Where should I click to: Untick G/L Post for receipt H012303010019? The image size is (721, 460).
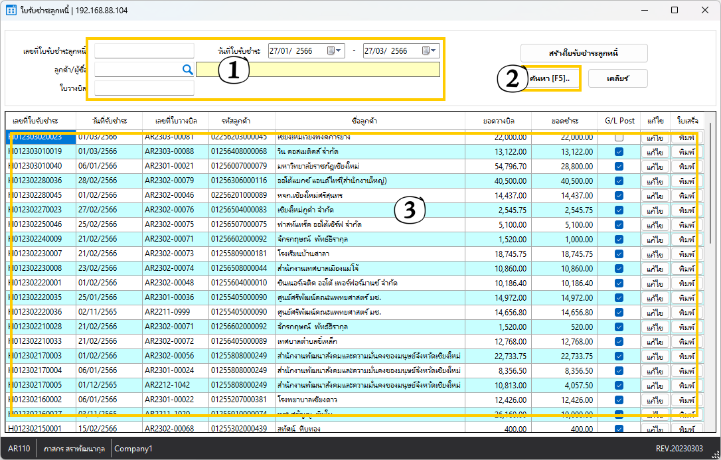coord(619,151)
